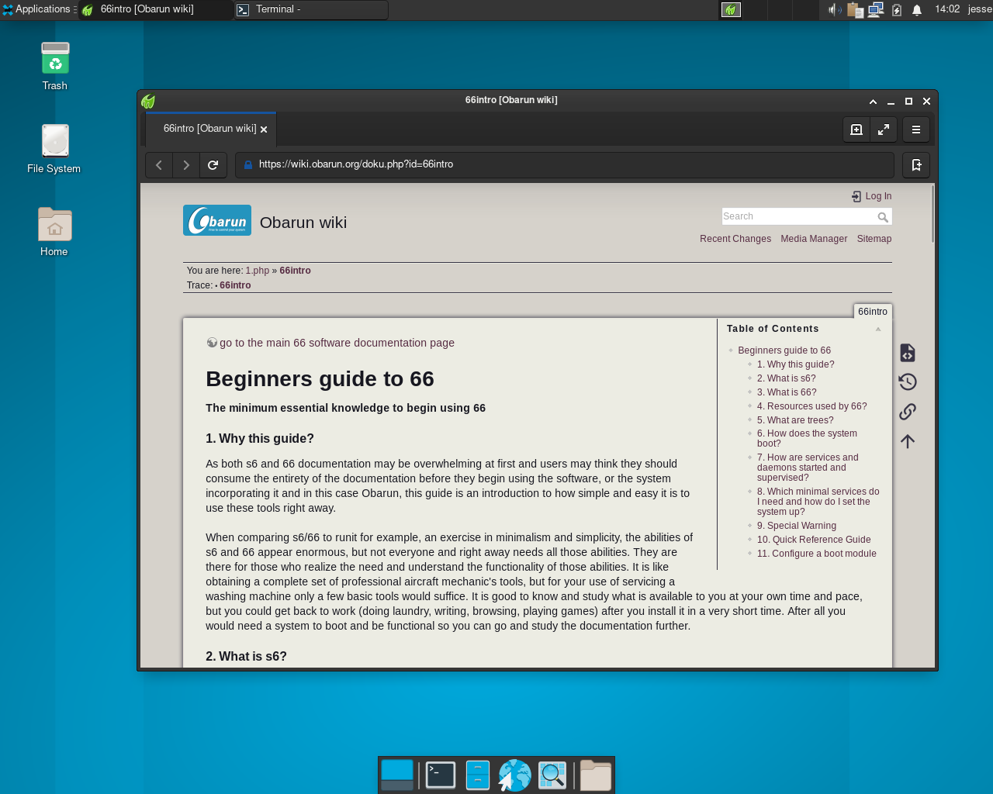Open the File System desktop icon
Screen dimensions: 993x794
[54, 149]
